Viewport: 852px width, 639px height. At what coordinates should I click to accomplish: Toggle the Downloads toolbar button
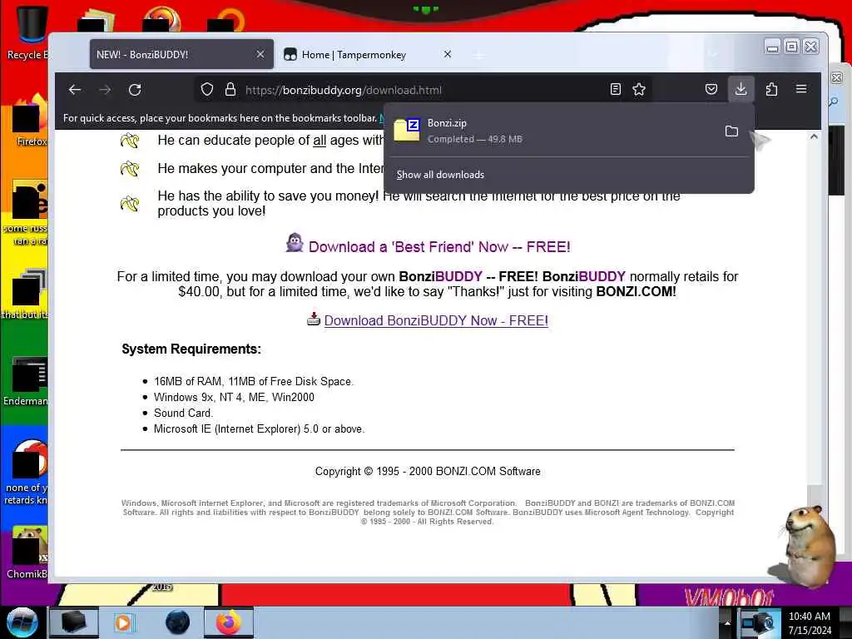[741, 89]
